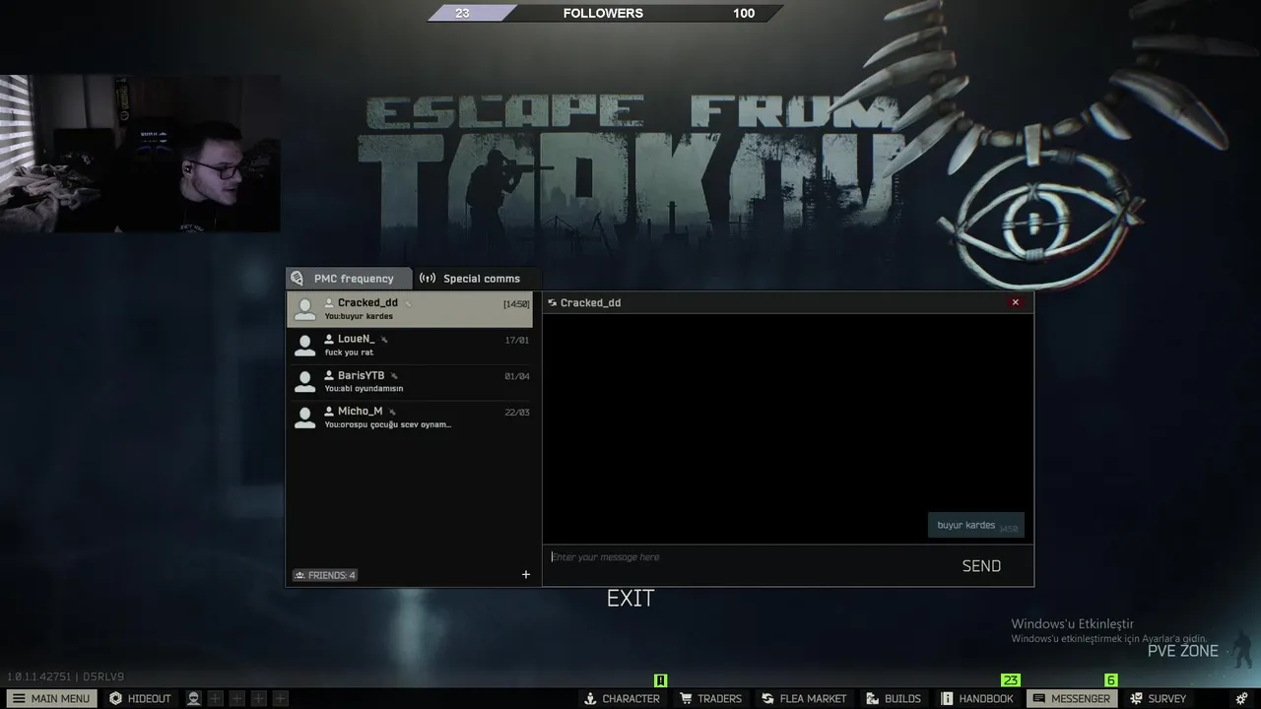Click the 22/03 date on Micho_M row

coord(516,413)
